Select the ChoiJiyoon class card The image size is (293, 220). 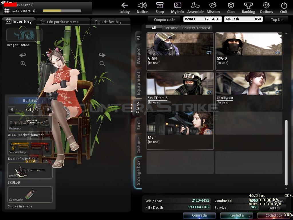click(249, 91)
